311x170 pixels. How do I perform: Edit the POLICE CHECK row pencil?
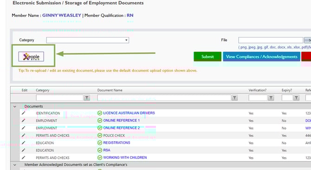[23, 135]
